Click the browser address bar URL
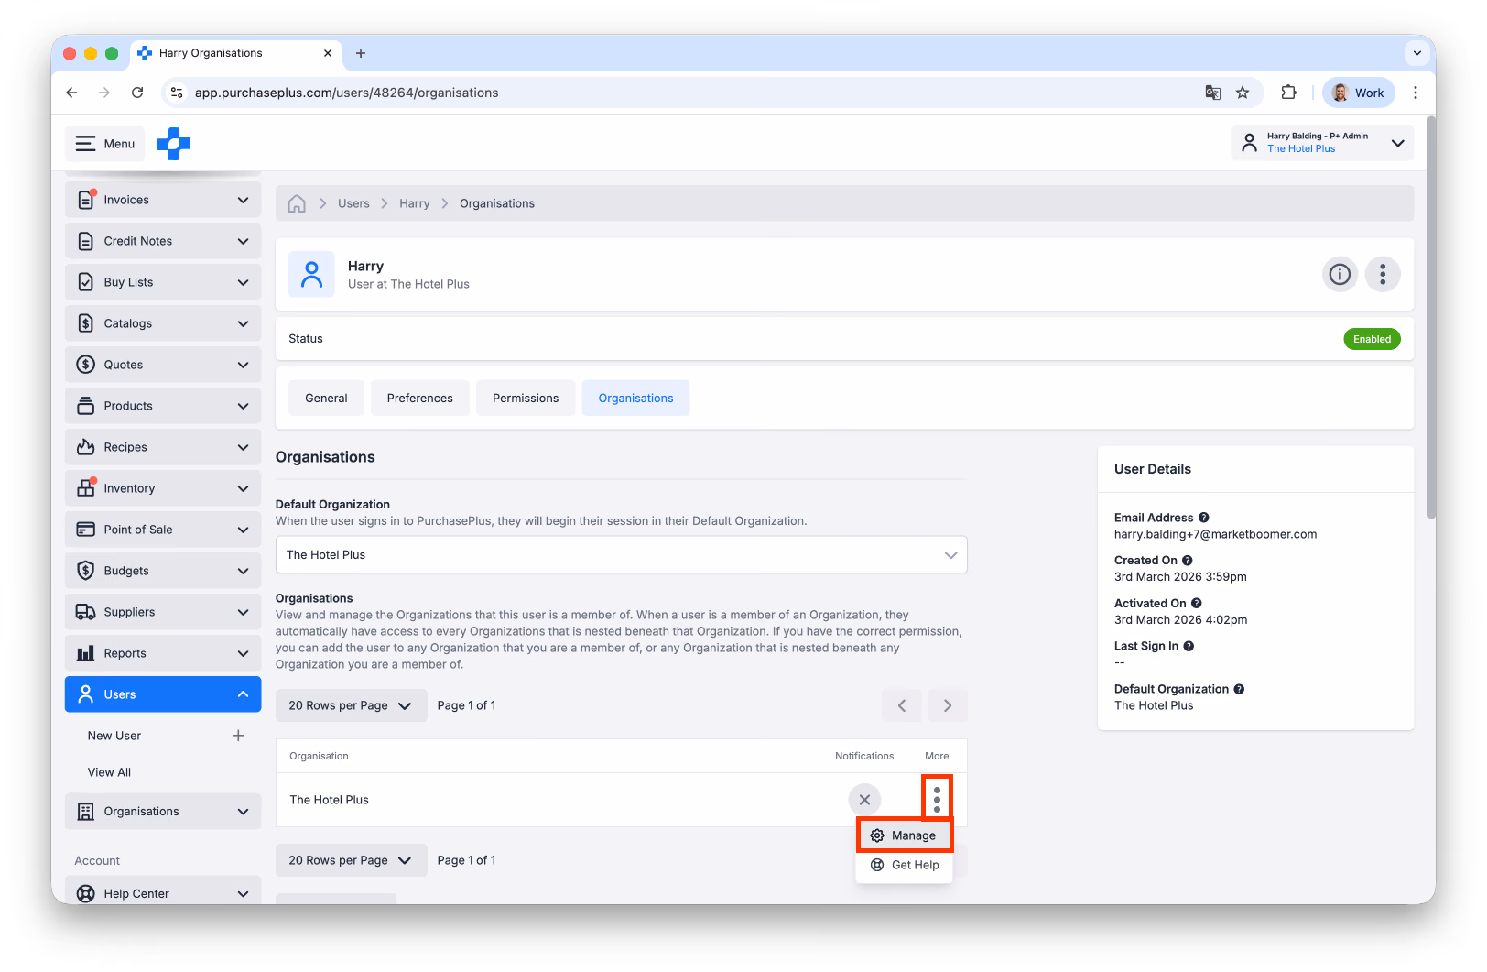1487x972 pixels. tap(346, 93)
